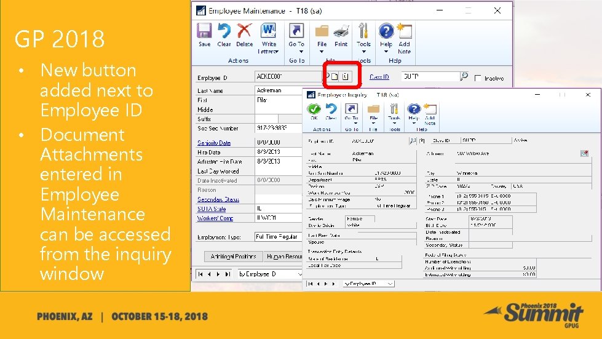This screenshot has height=339, width=602.
Task: Open document attachment icon beside Employee ID
Action: pos(346,76)
